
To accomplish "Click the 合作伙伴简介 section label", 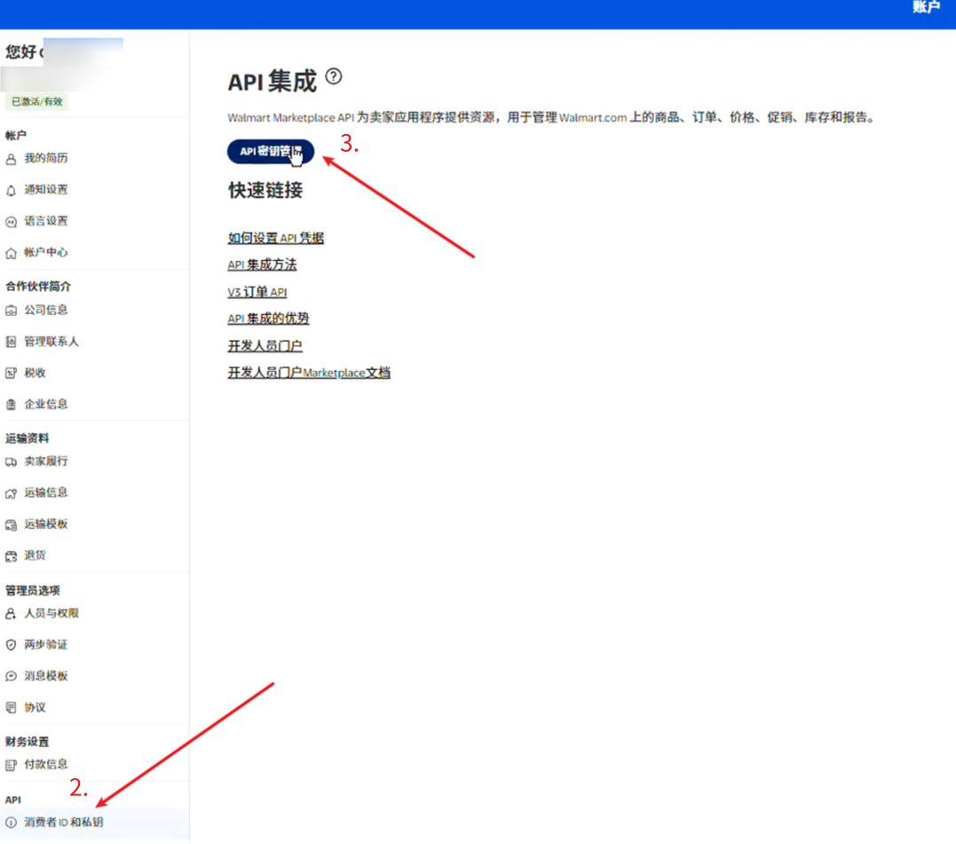I will pos(38,286).
